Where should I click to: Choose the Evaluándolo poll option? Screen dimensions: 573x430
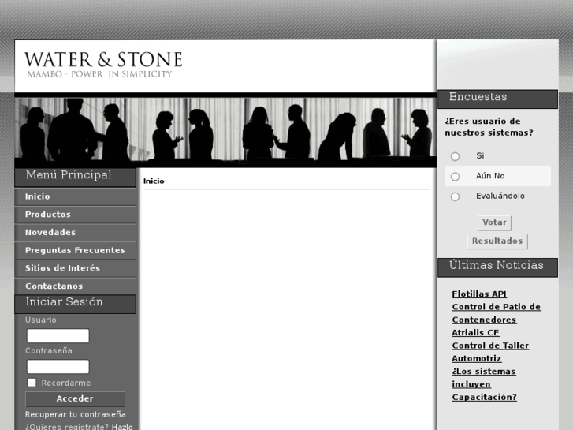click(x=455, y=197)
